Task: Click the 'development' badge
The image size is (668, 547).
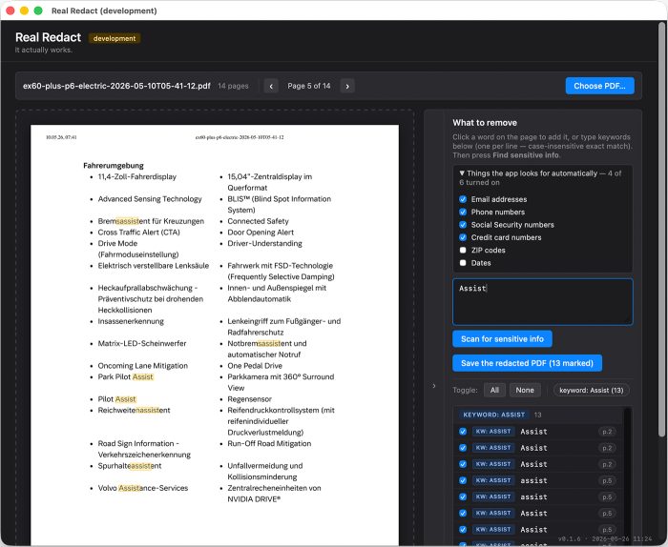Action: coord(115,38)
